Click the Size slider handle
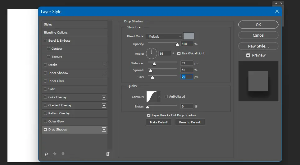 pos(152,77)
